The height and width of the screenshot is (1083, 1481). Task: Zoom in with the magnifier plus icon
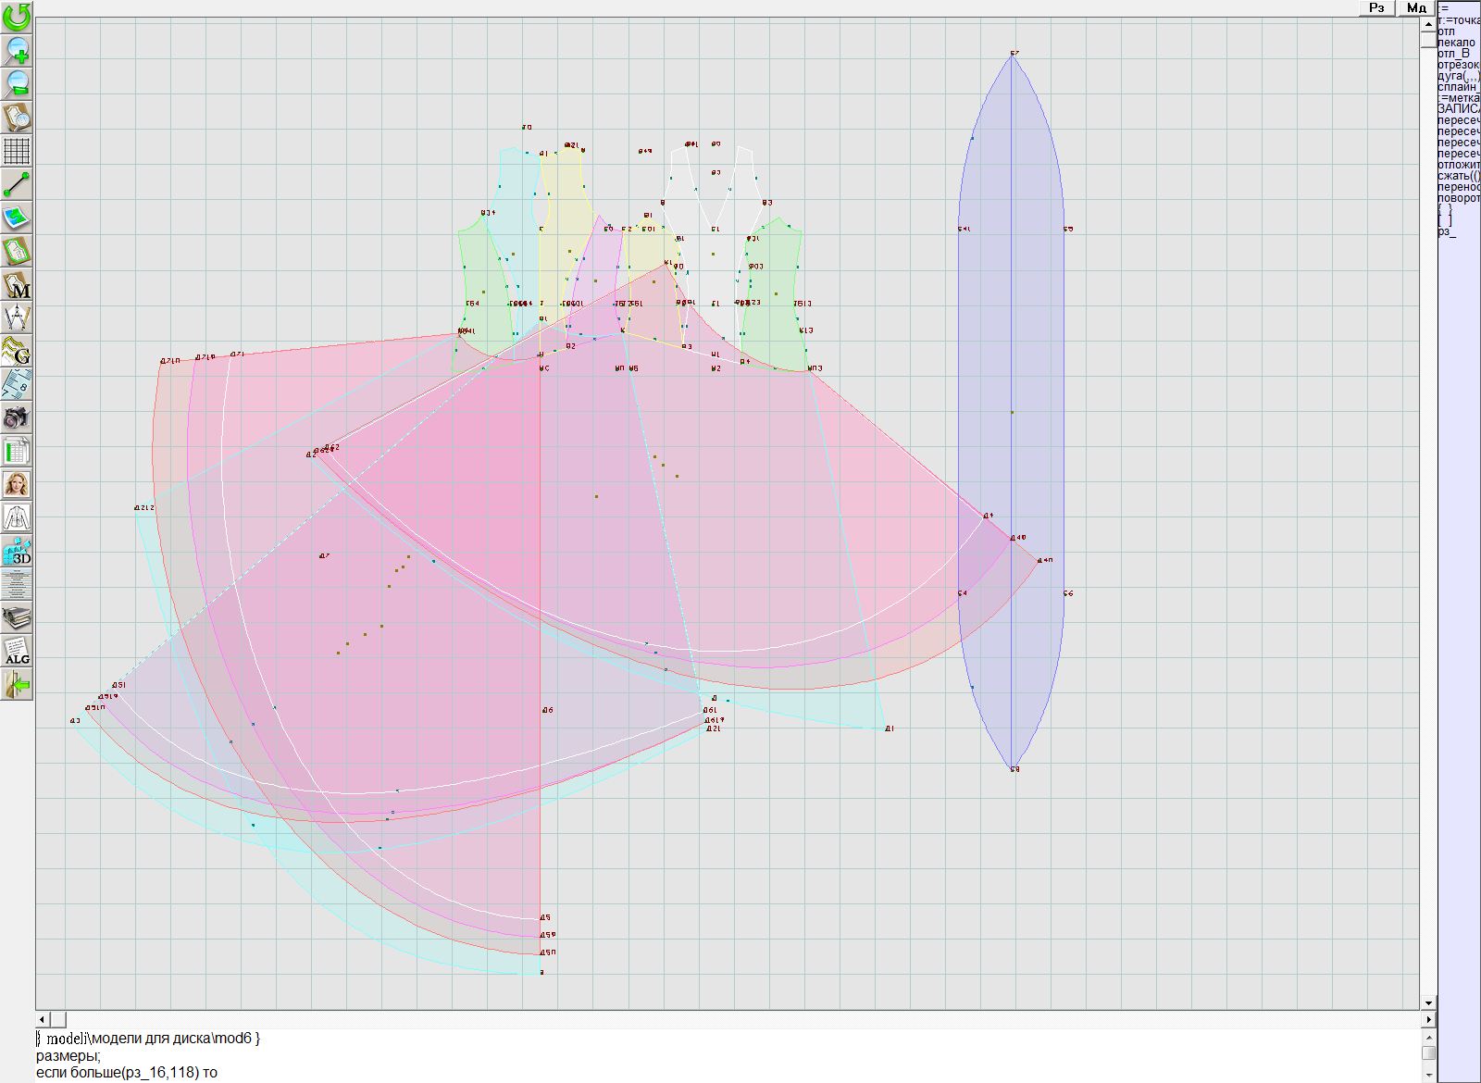coord(17,49)
